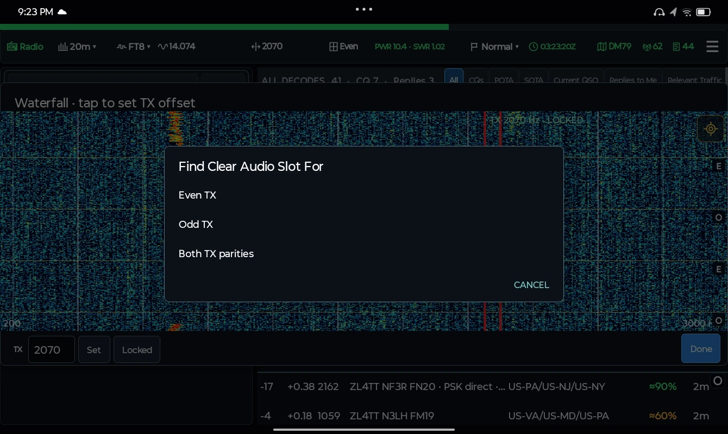Tap the waterfall red TX marker
Image resolution: width=728 pixels, height=434 pixels.
click(x=493, y=221)
